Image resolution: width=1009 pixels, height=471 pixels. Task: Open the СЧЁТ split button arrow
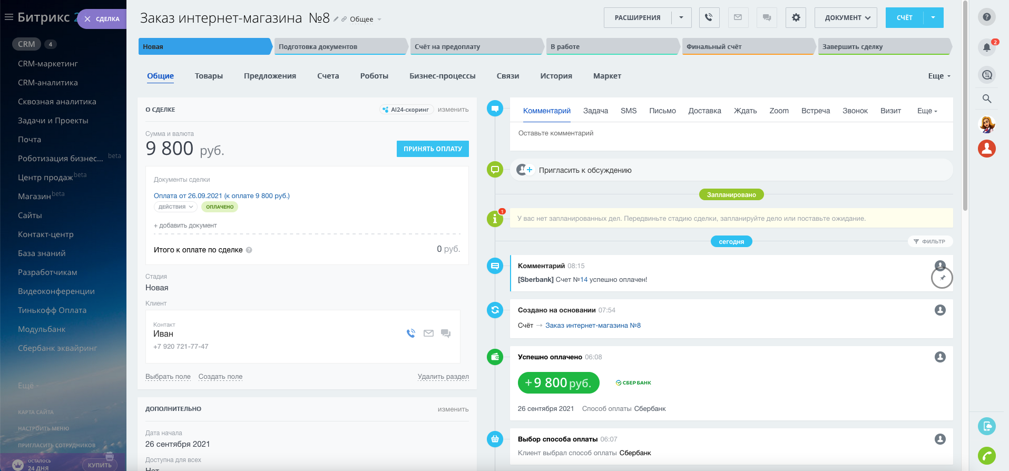click(x=933, y=17)
